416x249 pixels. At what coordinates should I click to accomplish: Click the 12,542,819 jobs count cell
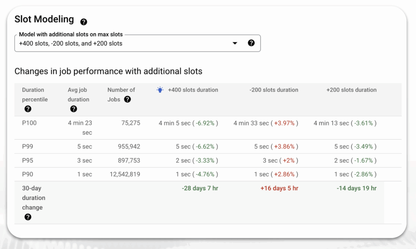(x=125, y=174)
